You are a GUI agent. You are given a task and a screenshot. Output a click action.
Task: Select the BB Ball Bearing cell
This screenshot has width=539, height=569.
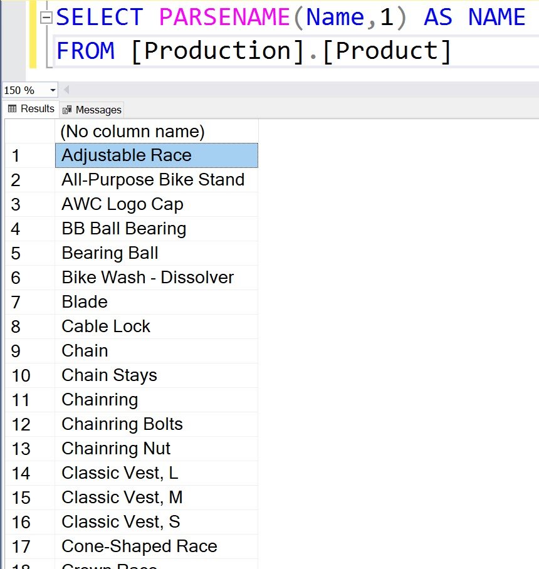(x=157, y=229)
